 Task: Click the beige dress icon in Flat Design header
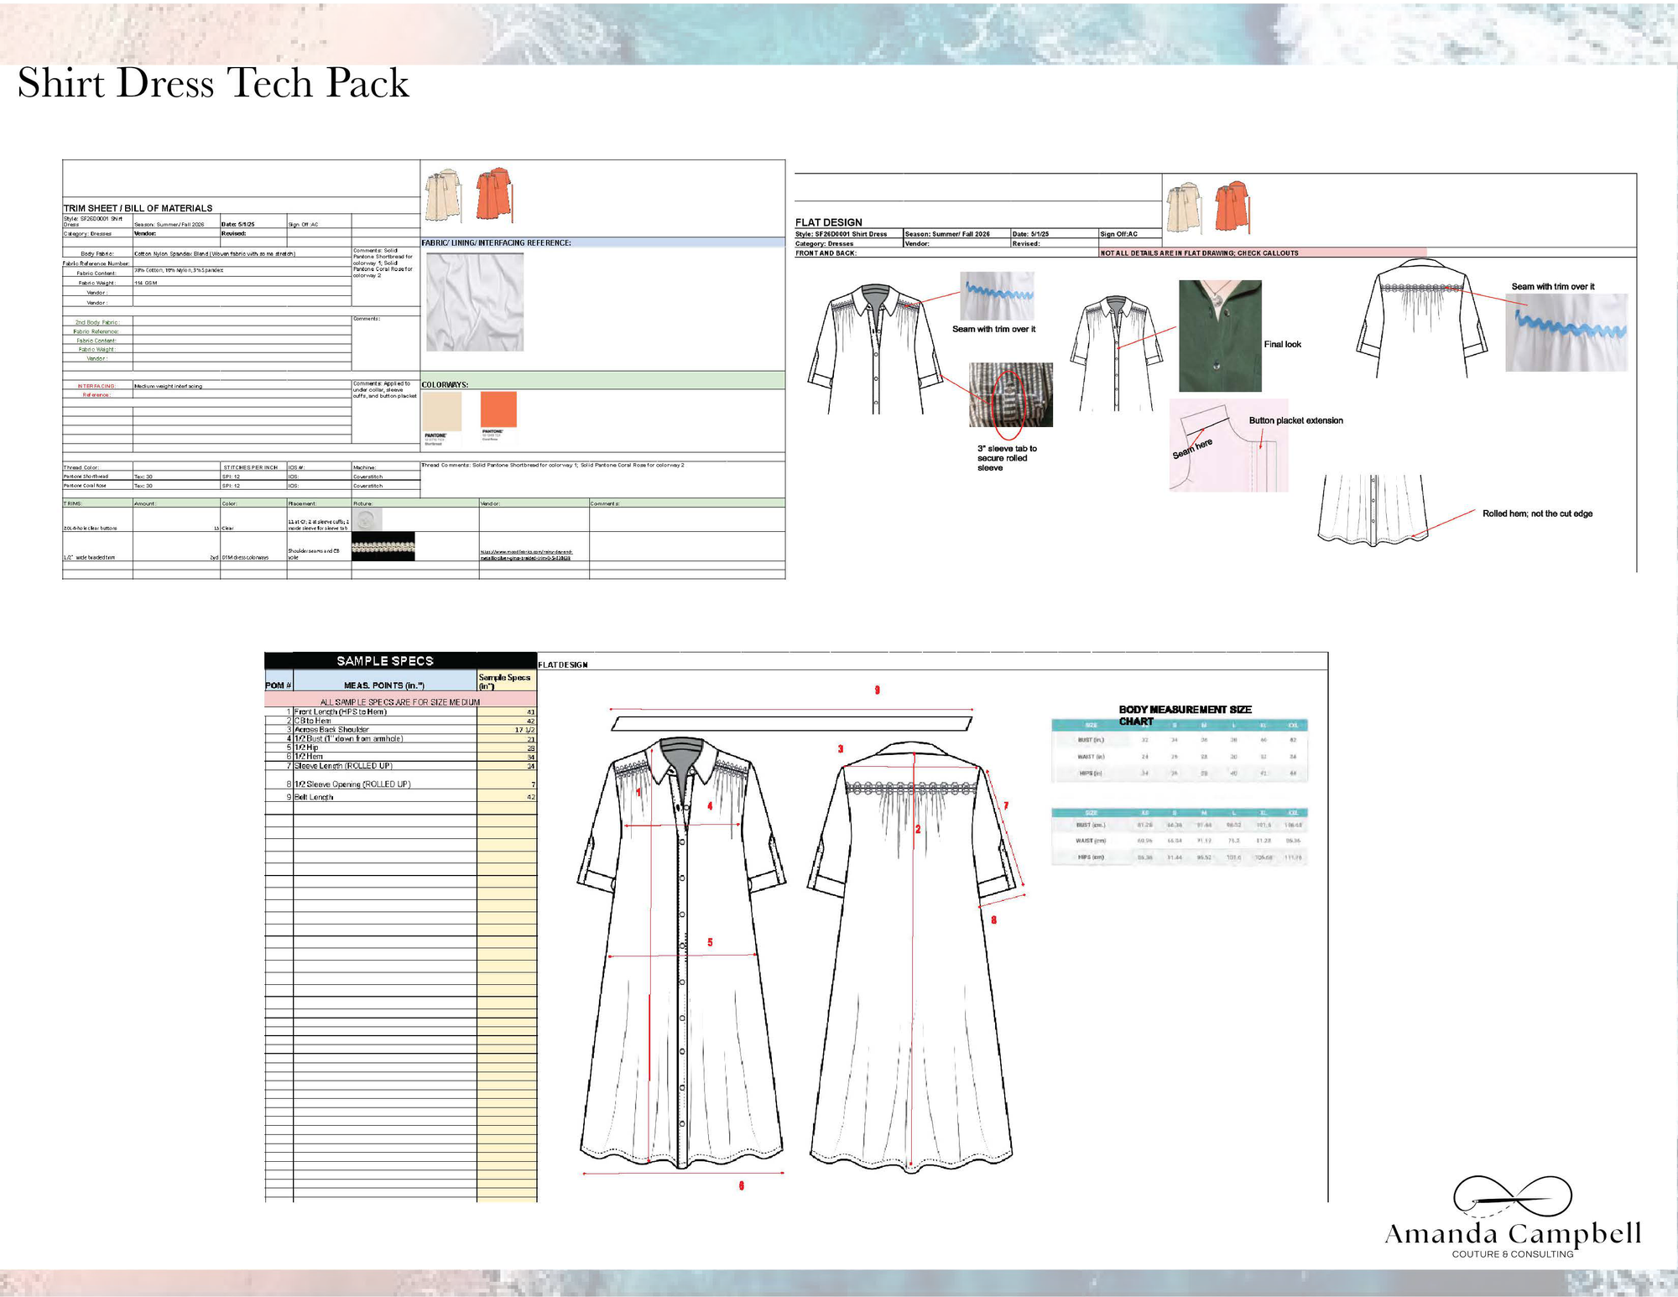click(1184, 207)
